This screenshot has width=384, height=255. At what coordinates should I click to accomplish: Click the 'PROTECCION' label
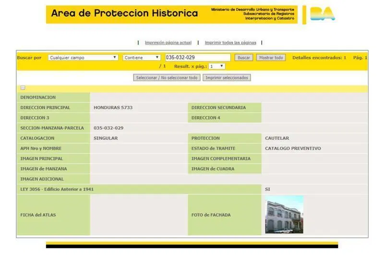coord(205,138)
